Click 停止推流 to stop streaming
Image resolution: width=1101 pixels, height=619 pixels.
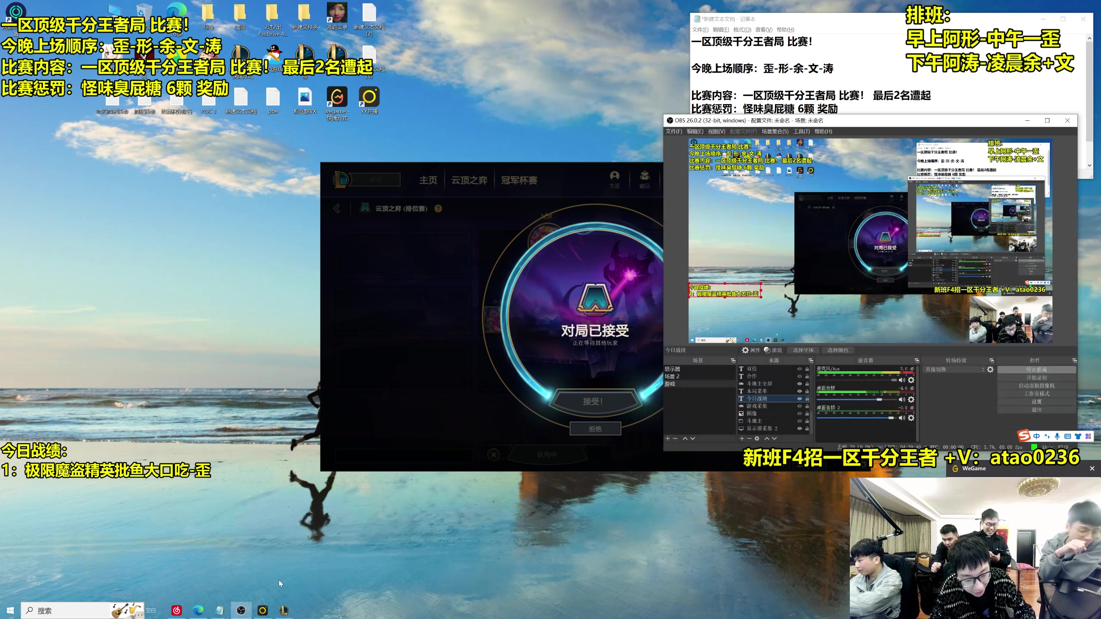coord(1036,370)
